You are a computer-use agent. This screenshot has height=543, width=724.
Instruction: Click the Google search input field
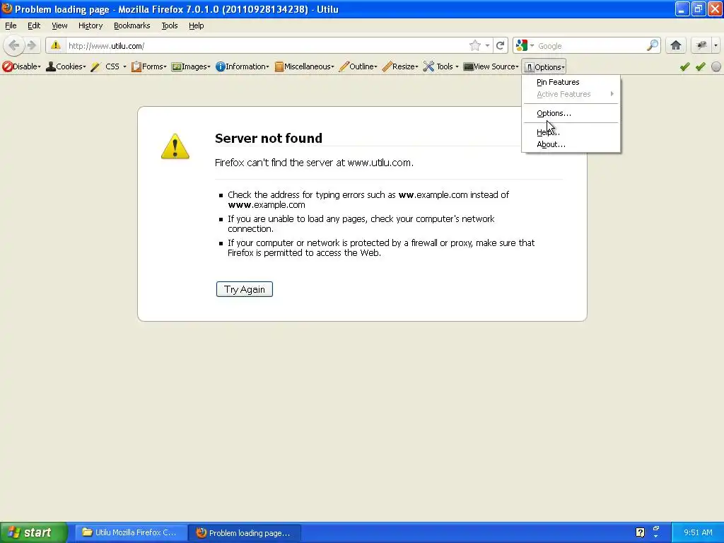pos(590,46)
